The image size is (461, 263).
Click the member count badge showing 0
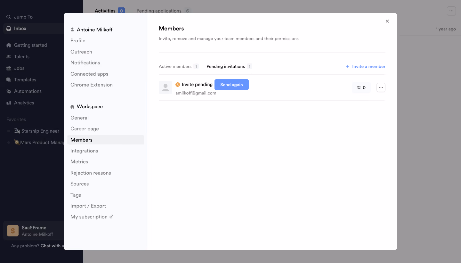coord(361,87)
